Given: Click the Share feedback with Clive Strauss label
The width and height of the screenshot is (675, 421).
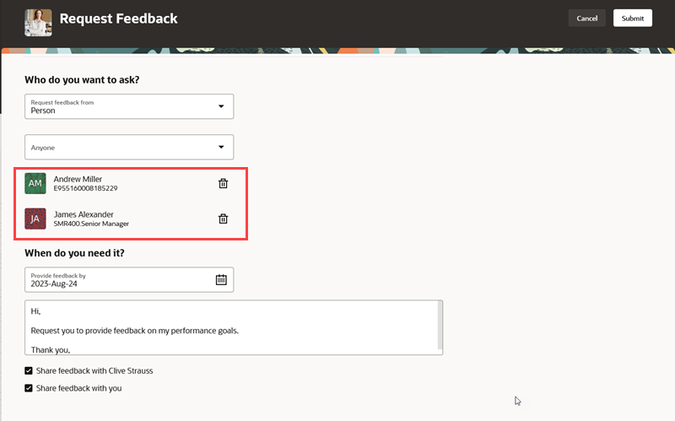Looking at the screenshot, I should (x=94, y=370).
